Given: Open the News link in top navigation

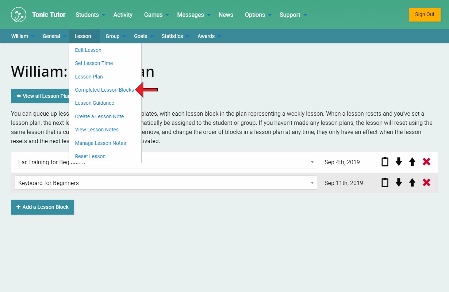Looking at the screenshot, I should [x=226, y=15].
